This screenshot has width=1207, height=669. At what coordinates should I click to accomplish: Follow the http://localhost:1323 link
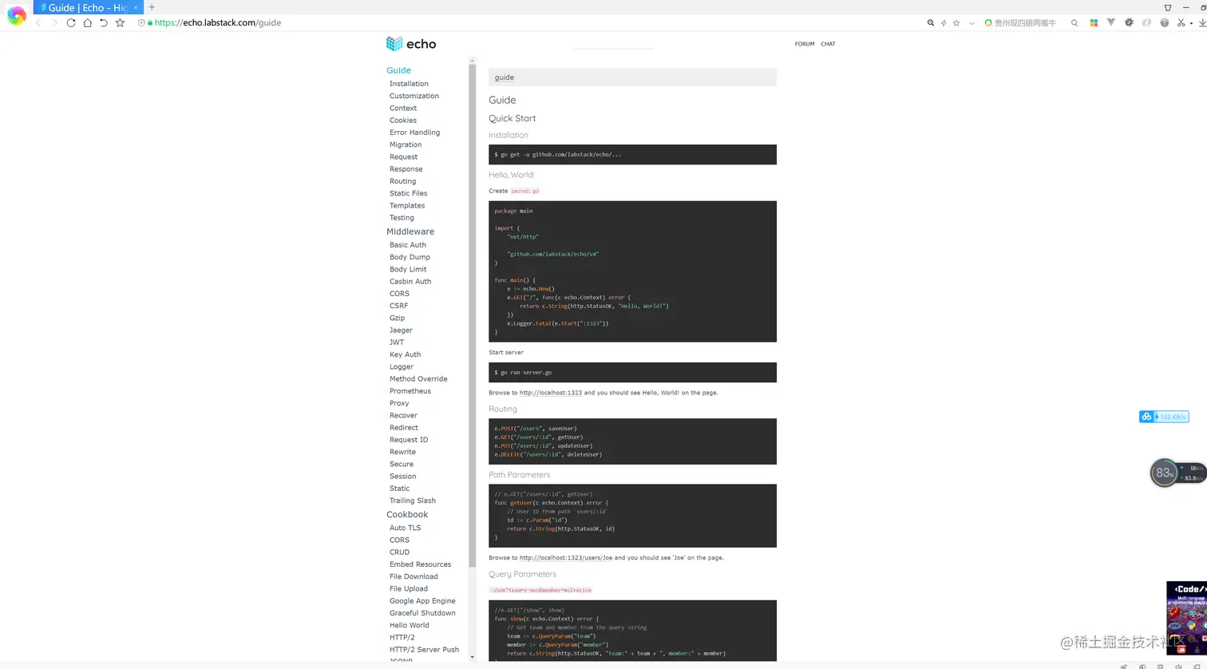click(550, 393)
